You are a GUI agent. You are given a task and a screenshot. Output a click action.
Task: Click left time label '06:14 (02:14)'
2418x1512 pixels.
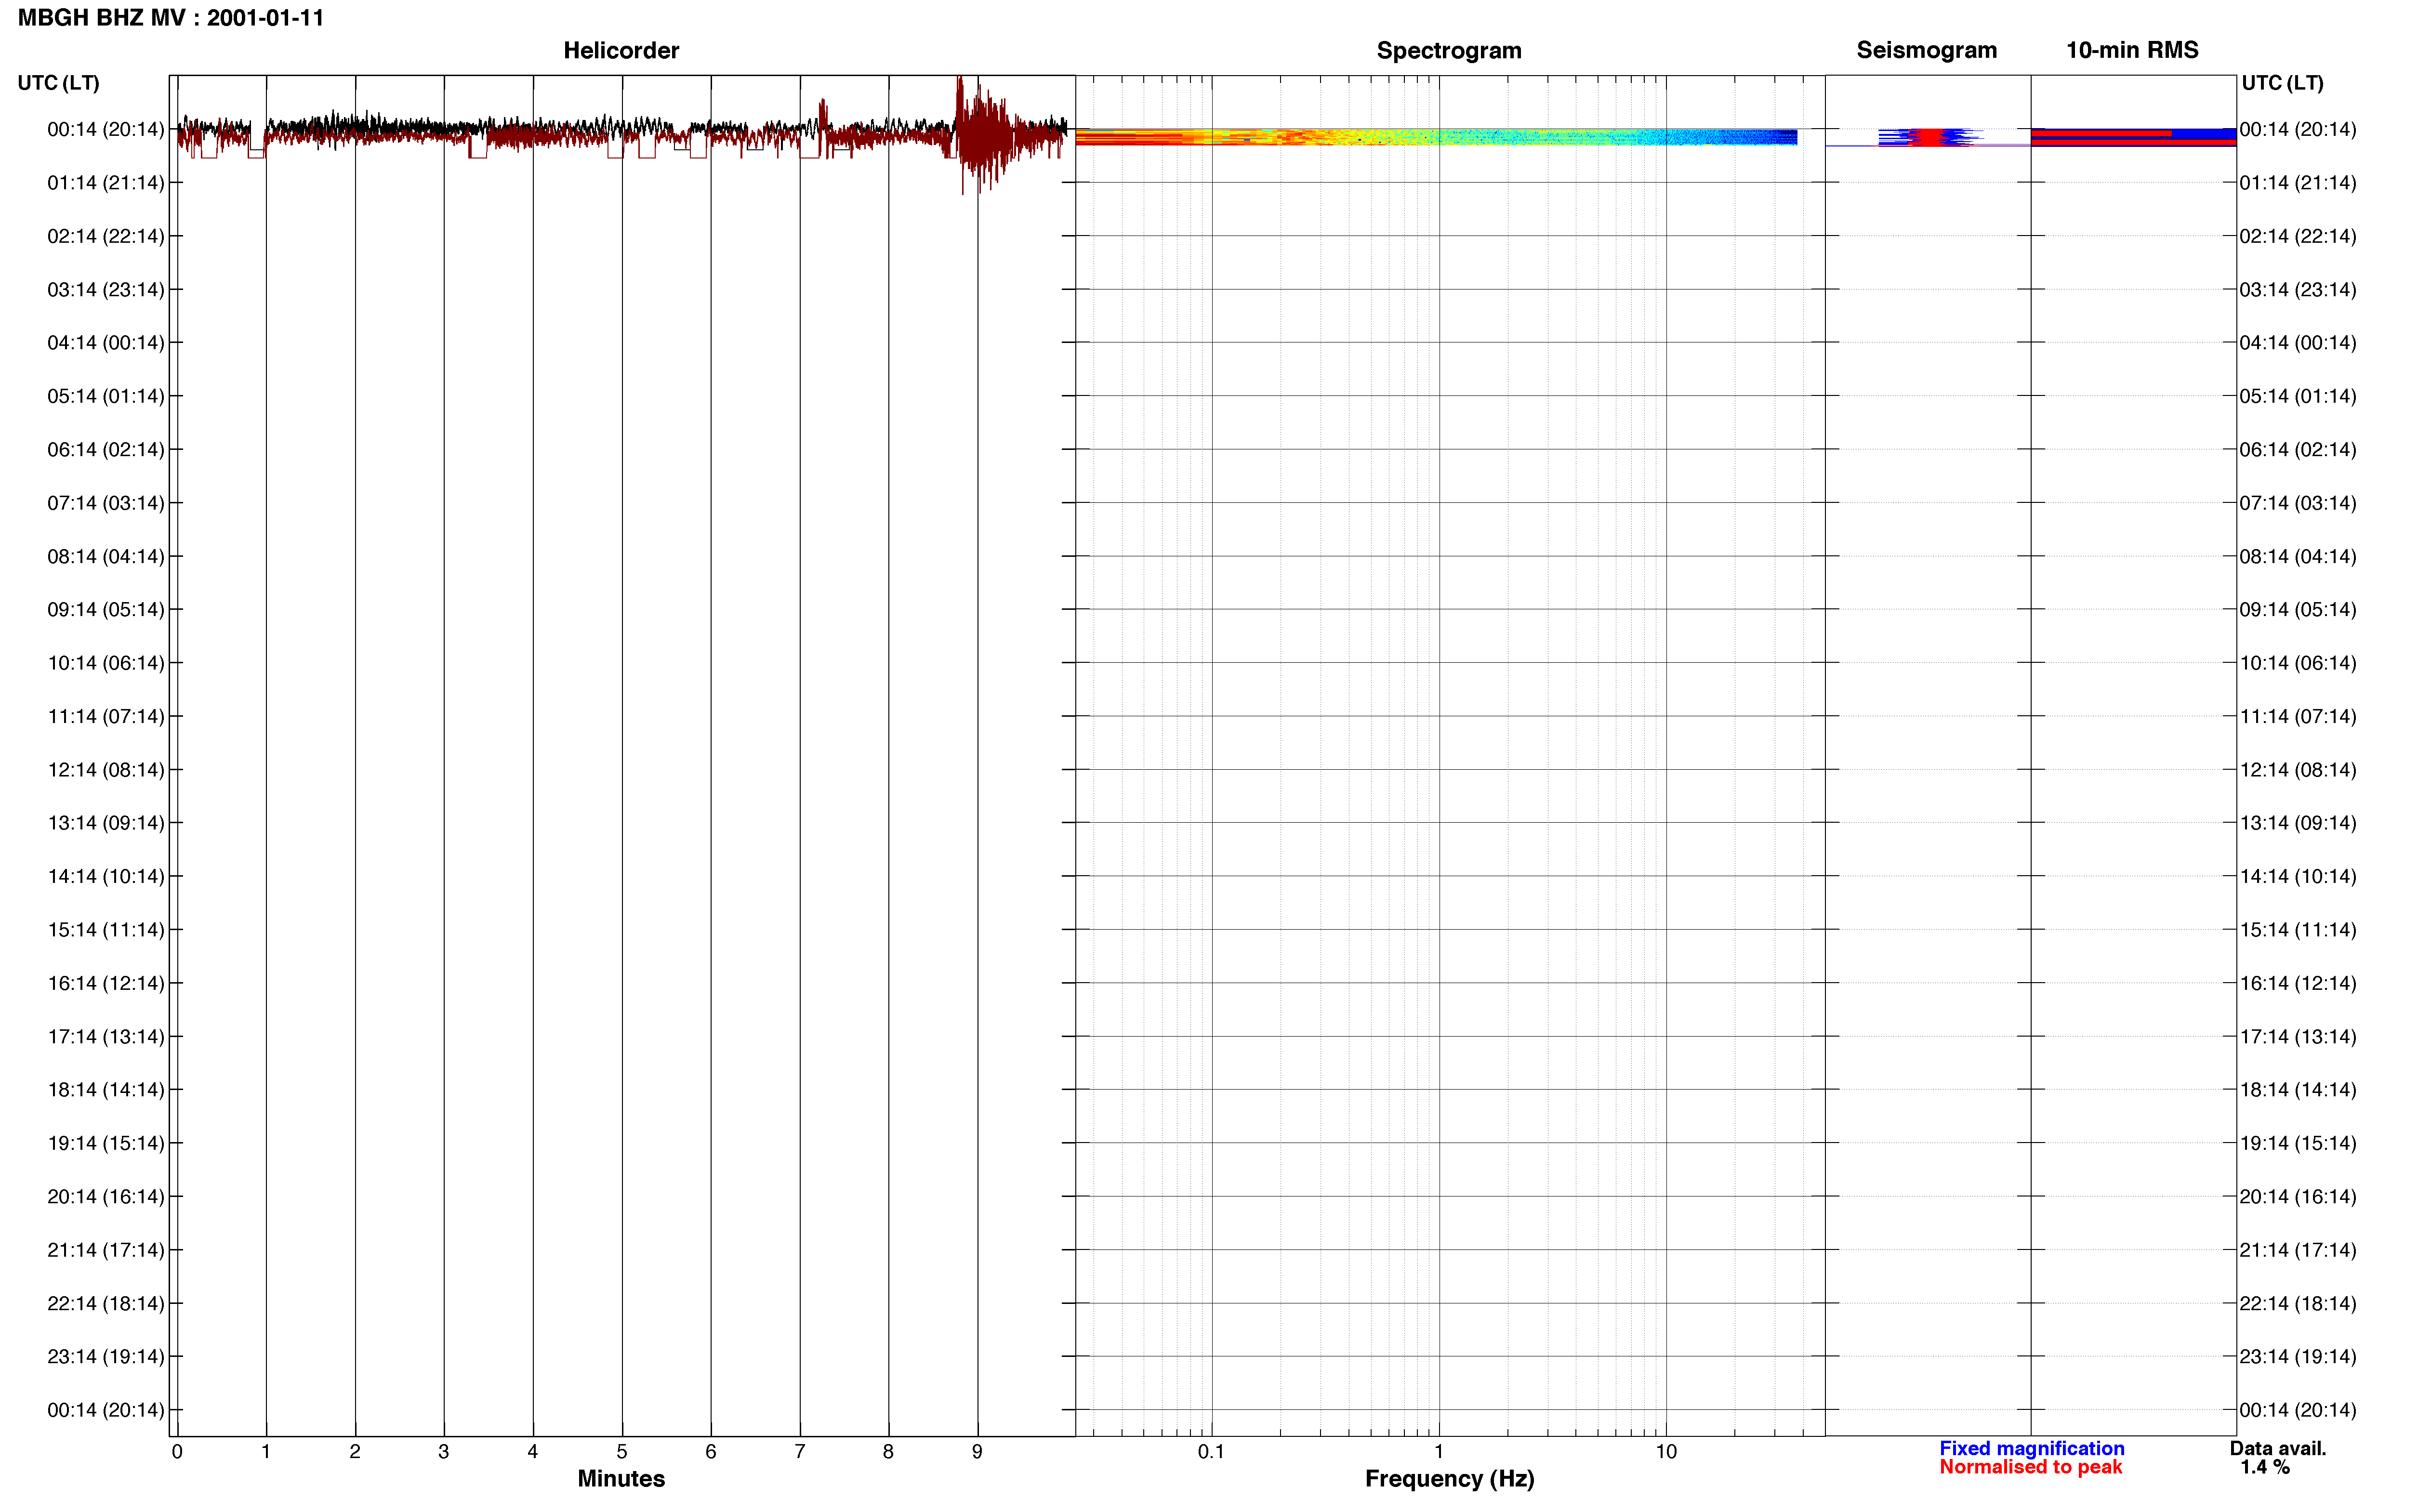(x=105, y=450)
